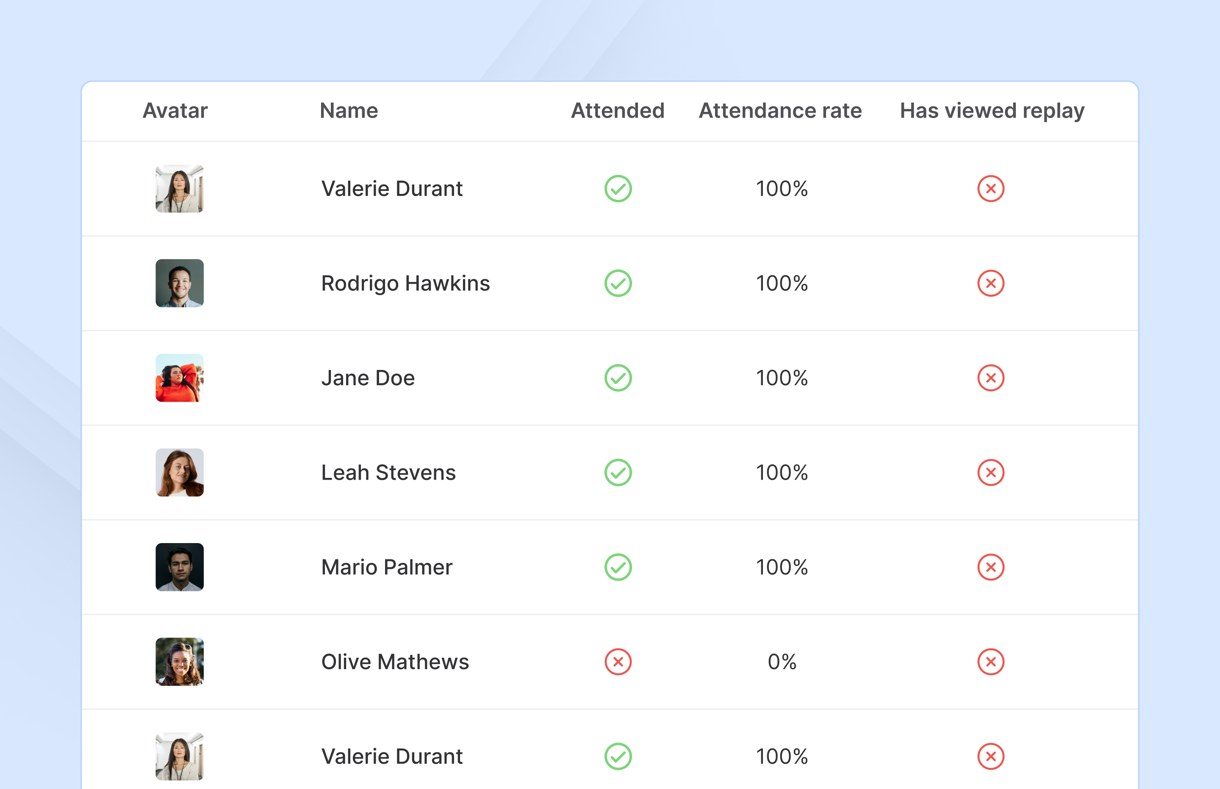
Task: Click the Has viewed replay header
Action: tap(991, 110)
